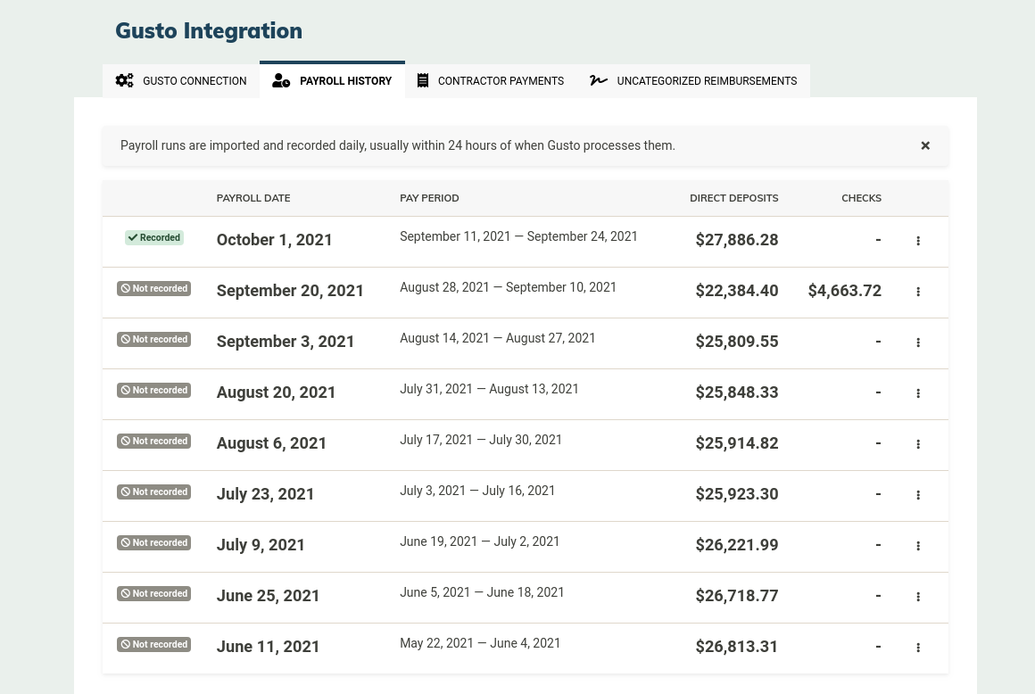The width and height of the screenshot is (1035, 694).
Task: Click direct deposit amount $25,848.33
Action: click(737, 392)
